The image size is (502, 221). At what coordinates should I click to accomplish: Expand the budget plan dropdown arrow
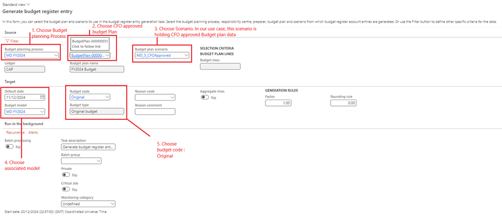click(107, 55)
